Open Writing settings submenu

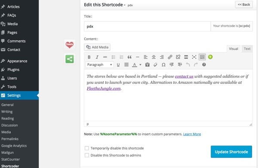[7, 112]
